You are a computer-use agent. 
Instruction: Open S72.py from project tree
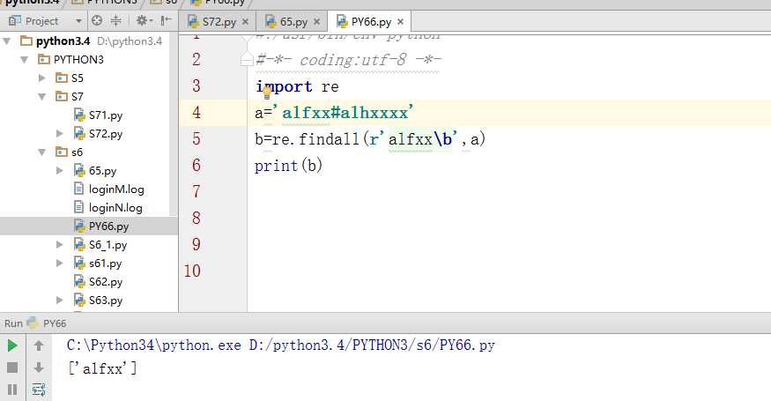[x=105, y=133]
